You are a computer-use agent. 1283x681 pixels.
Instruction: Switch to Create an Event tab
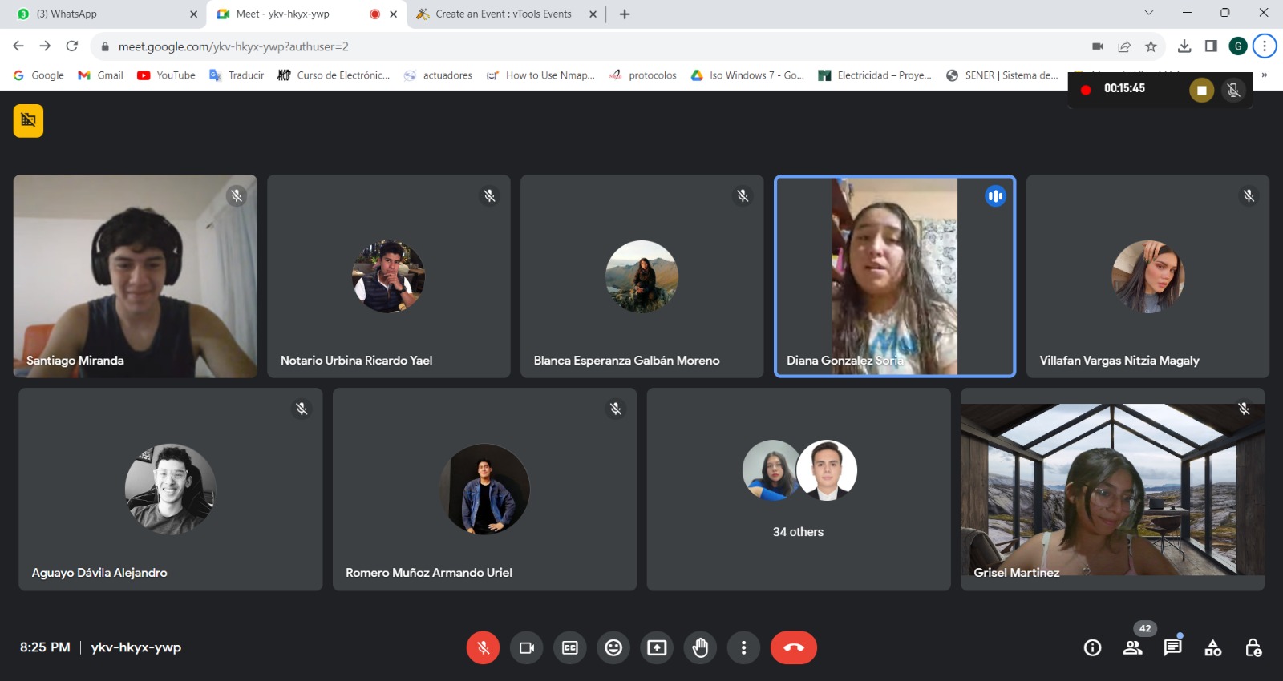pos(503,14)
